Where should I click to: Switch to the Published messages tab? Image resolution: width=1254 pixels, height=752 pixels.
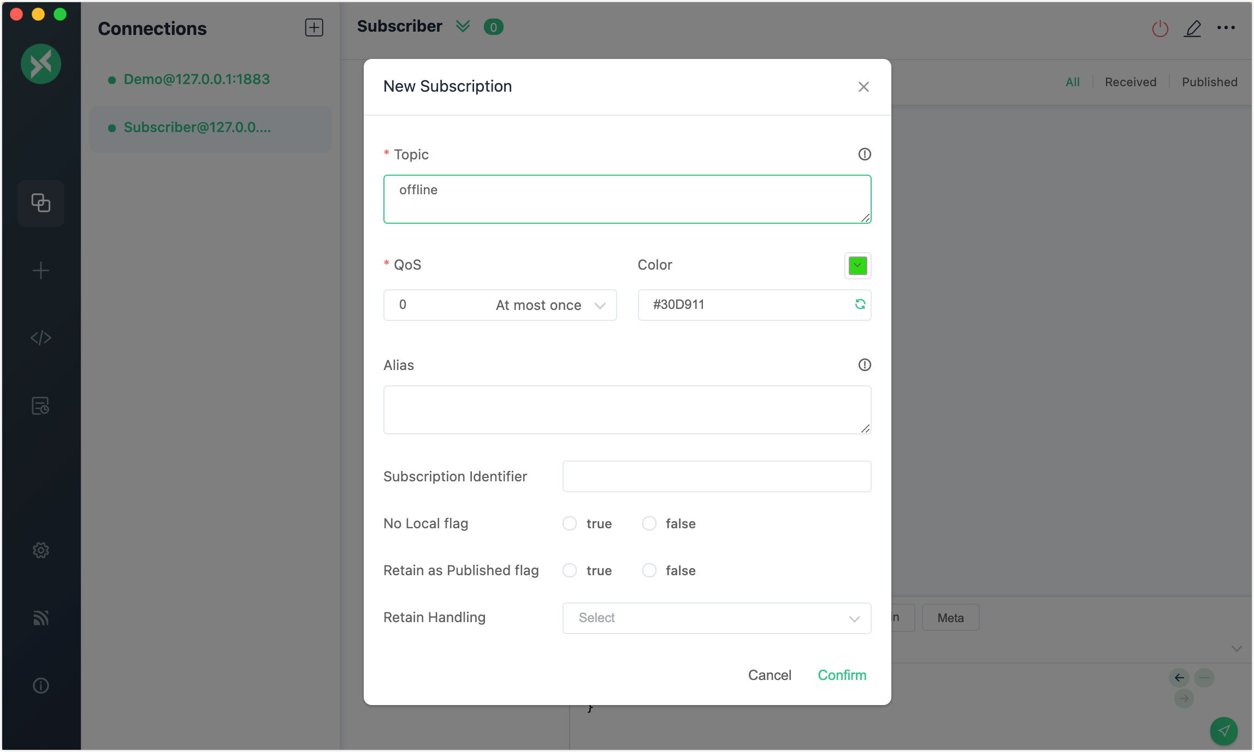[1209, 82]
